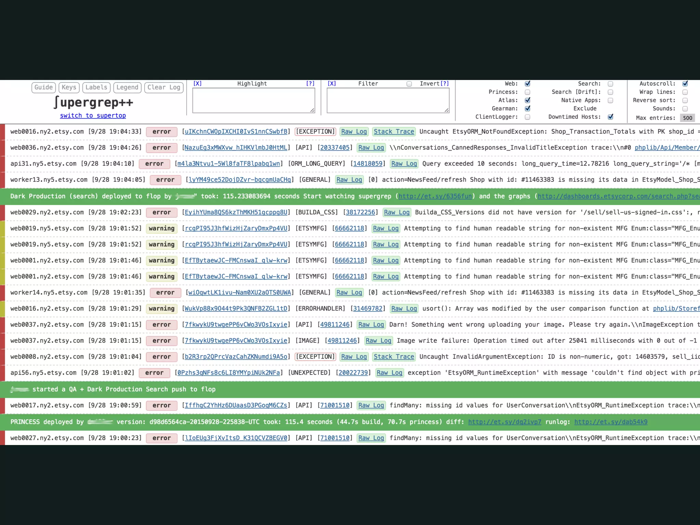The image size is (700, 525).
Task: Click the [X] clear button above Filter
Action: click(x=332, y=83)
